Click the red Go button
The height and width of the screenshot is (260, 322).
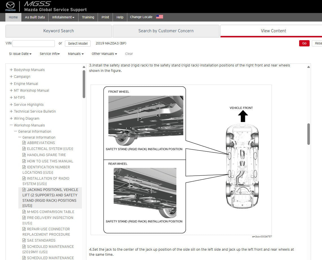coord(304,43)
